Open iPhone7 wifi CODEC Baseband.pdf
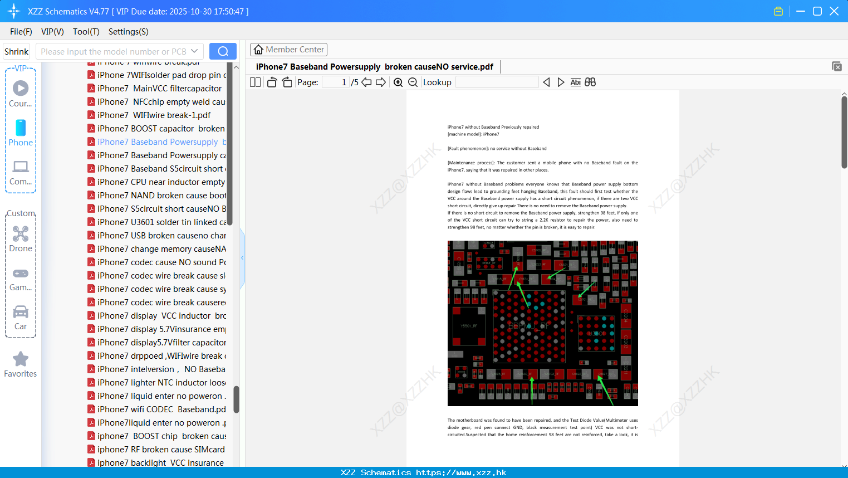 click(x=156, y=409)
